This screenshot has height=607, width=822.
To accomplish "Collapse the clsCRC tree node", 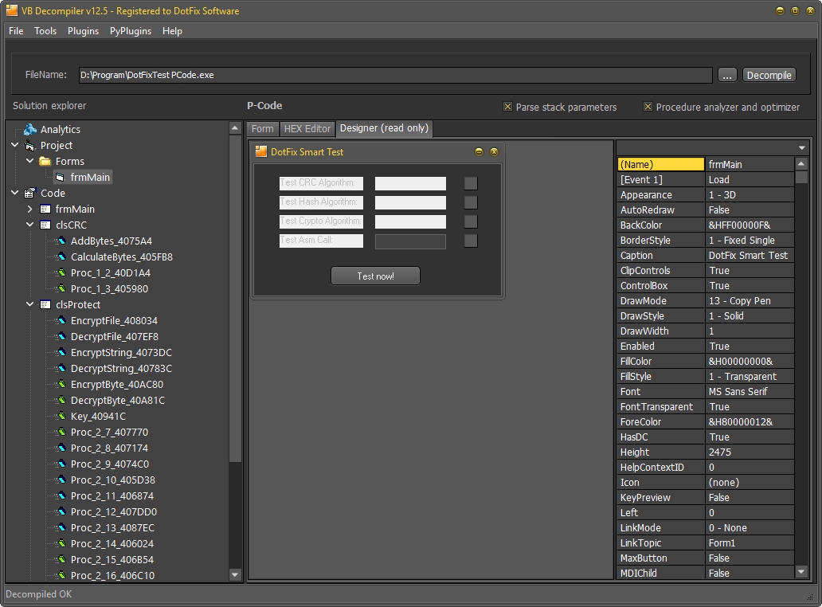I will click(30, 225).
